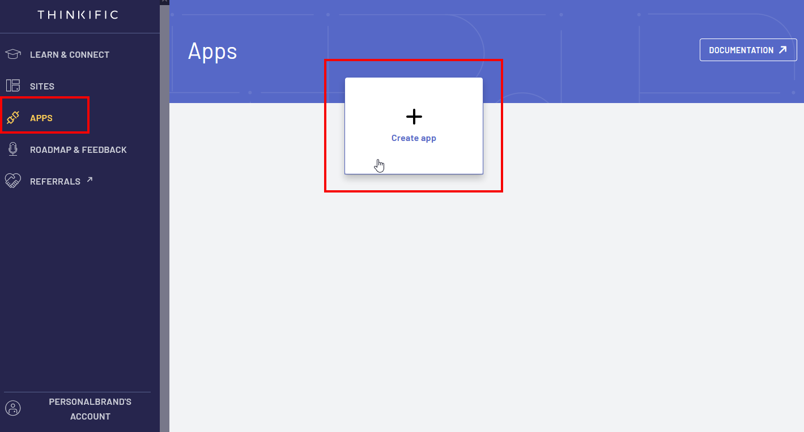The width and height of the screenshot is (804, 432).
Task: Click the graduation cap Learn & Connect icon
Action: [x=13, y=54]
